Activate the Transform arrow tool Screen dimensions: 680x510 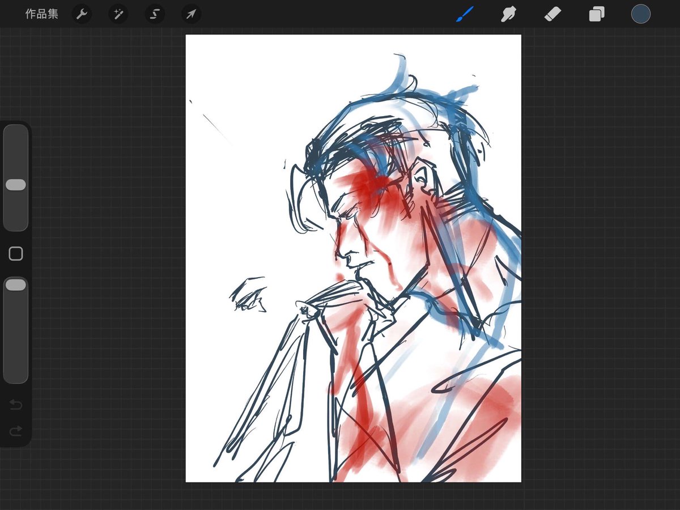point(191,14)
